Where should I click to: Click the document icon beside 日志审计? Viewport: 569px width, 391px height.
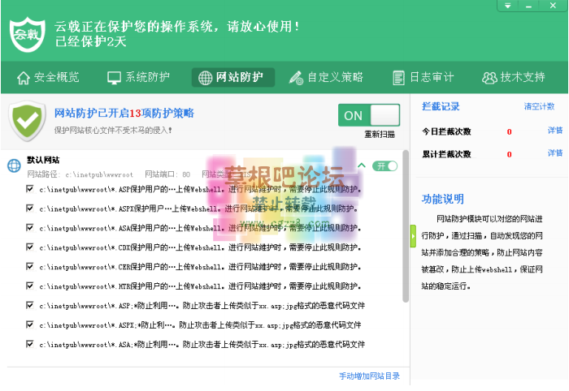point(398,78)
